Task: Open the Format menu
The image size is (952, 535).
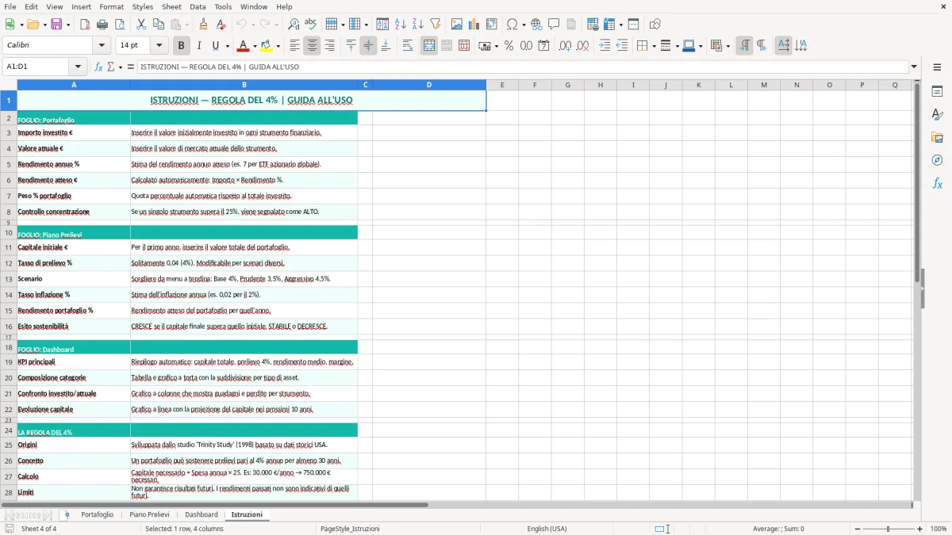Action: (112, 6)
